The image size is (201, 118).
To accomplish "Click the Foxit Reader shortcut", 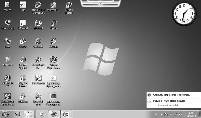I will (38, 78).
